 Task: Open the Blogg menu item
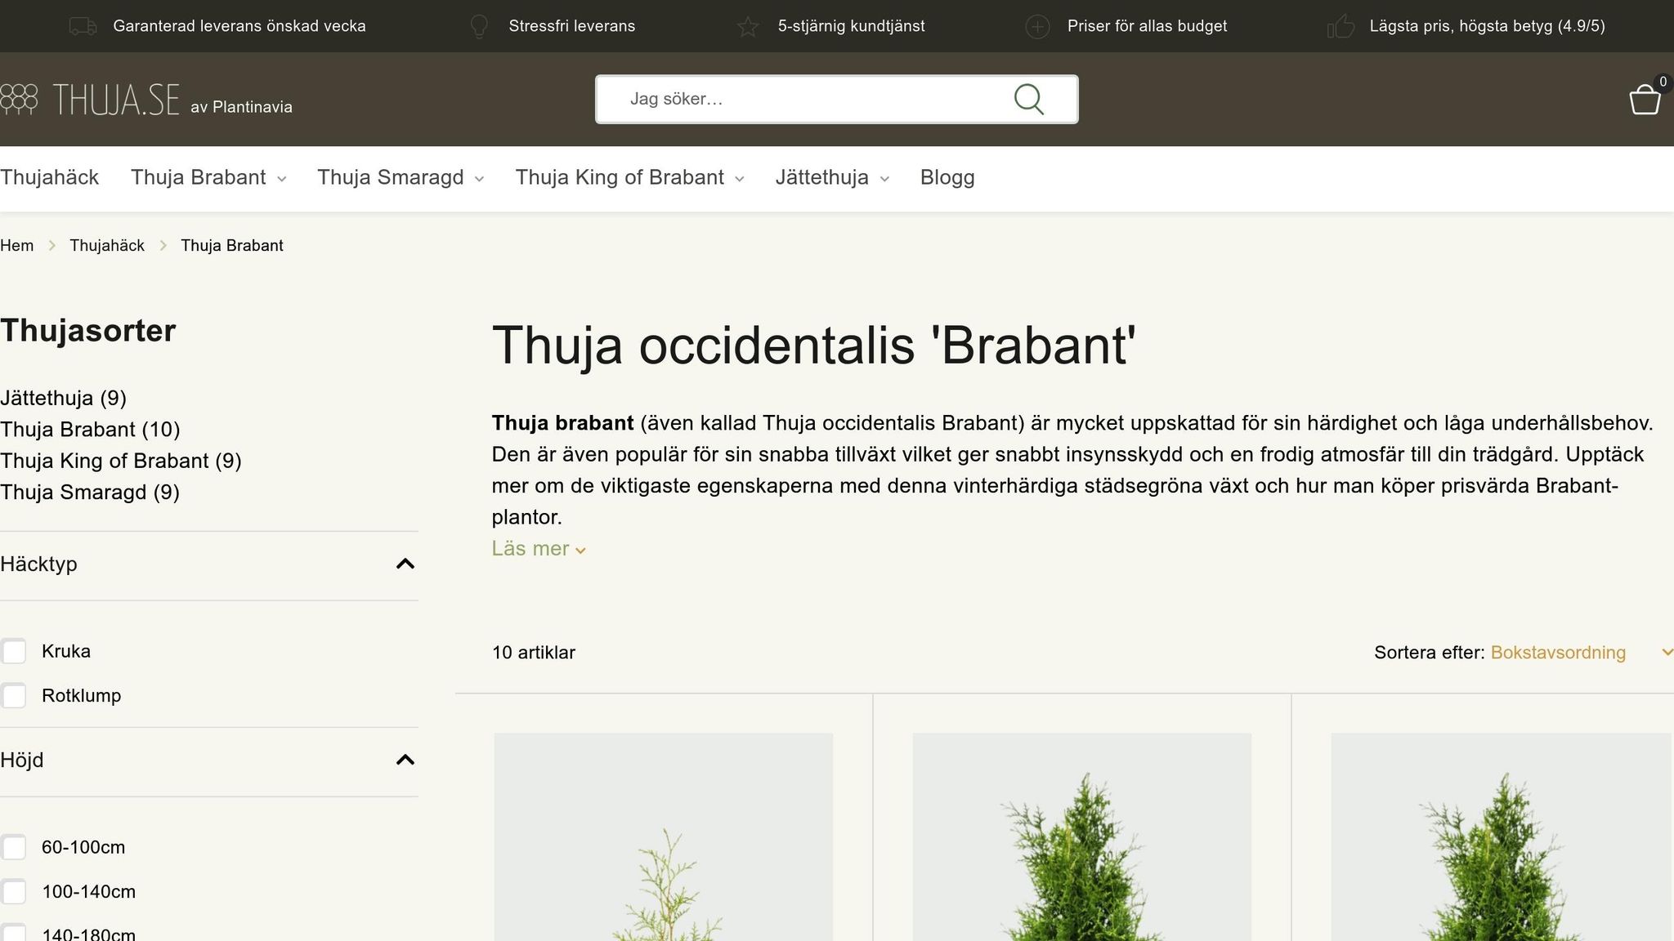point(947,177)
